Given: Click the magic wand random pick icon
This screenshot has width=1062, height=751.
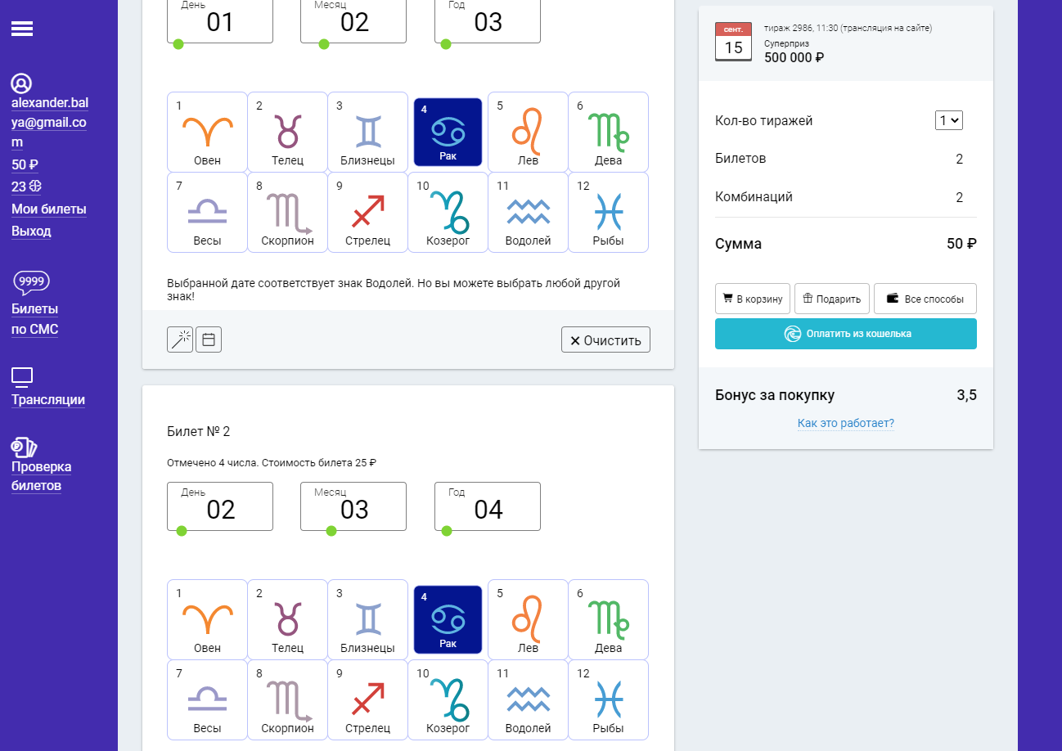Looking at the screenshot, I should 180,340.
